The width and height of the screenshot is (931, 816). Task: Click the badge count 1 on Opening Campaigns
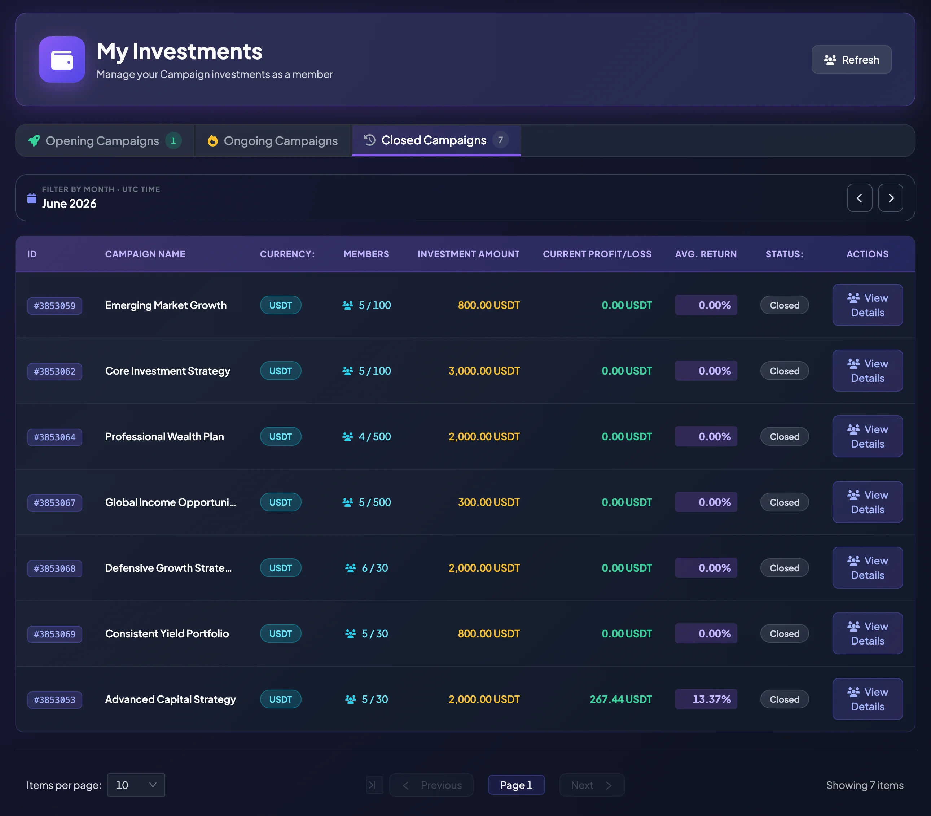click(173, 141)
